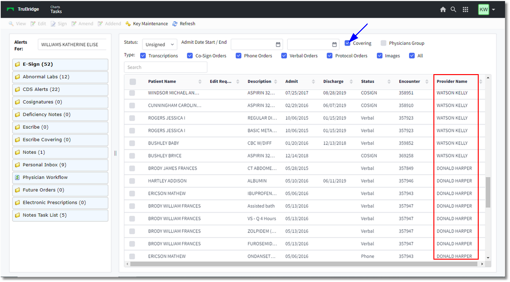Click the vertical scrollbar thumb
Viewport: 510px width, 282px height.
[488, 192]
